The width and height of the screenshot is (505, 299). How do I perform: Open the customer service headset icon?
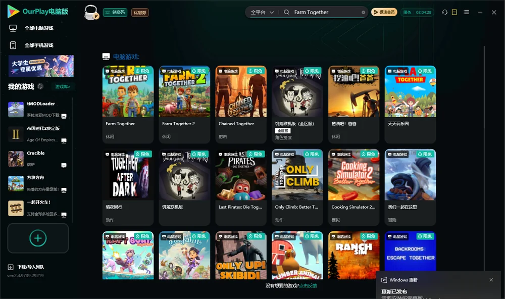(444, 12)
